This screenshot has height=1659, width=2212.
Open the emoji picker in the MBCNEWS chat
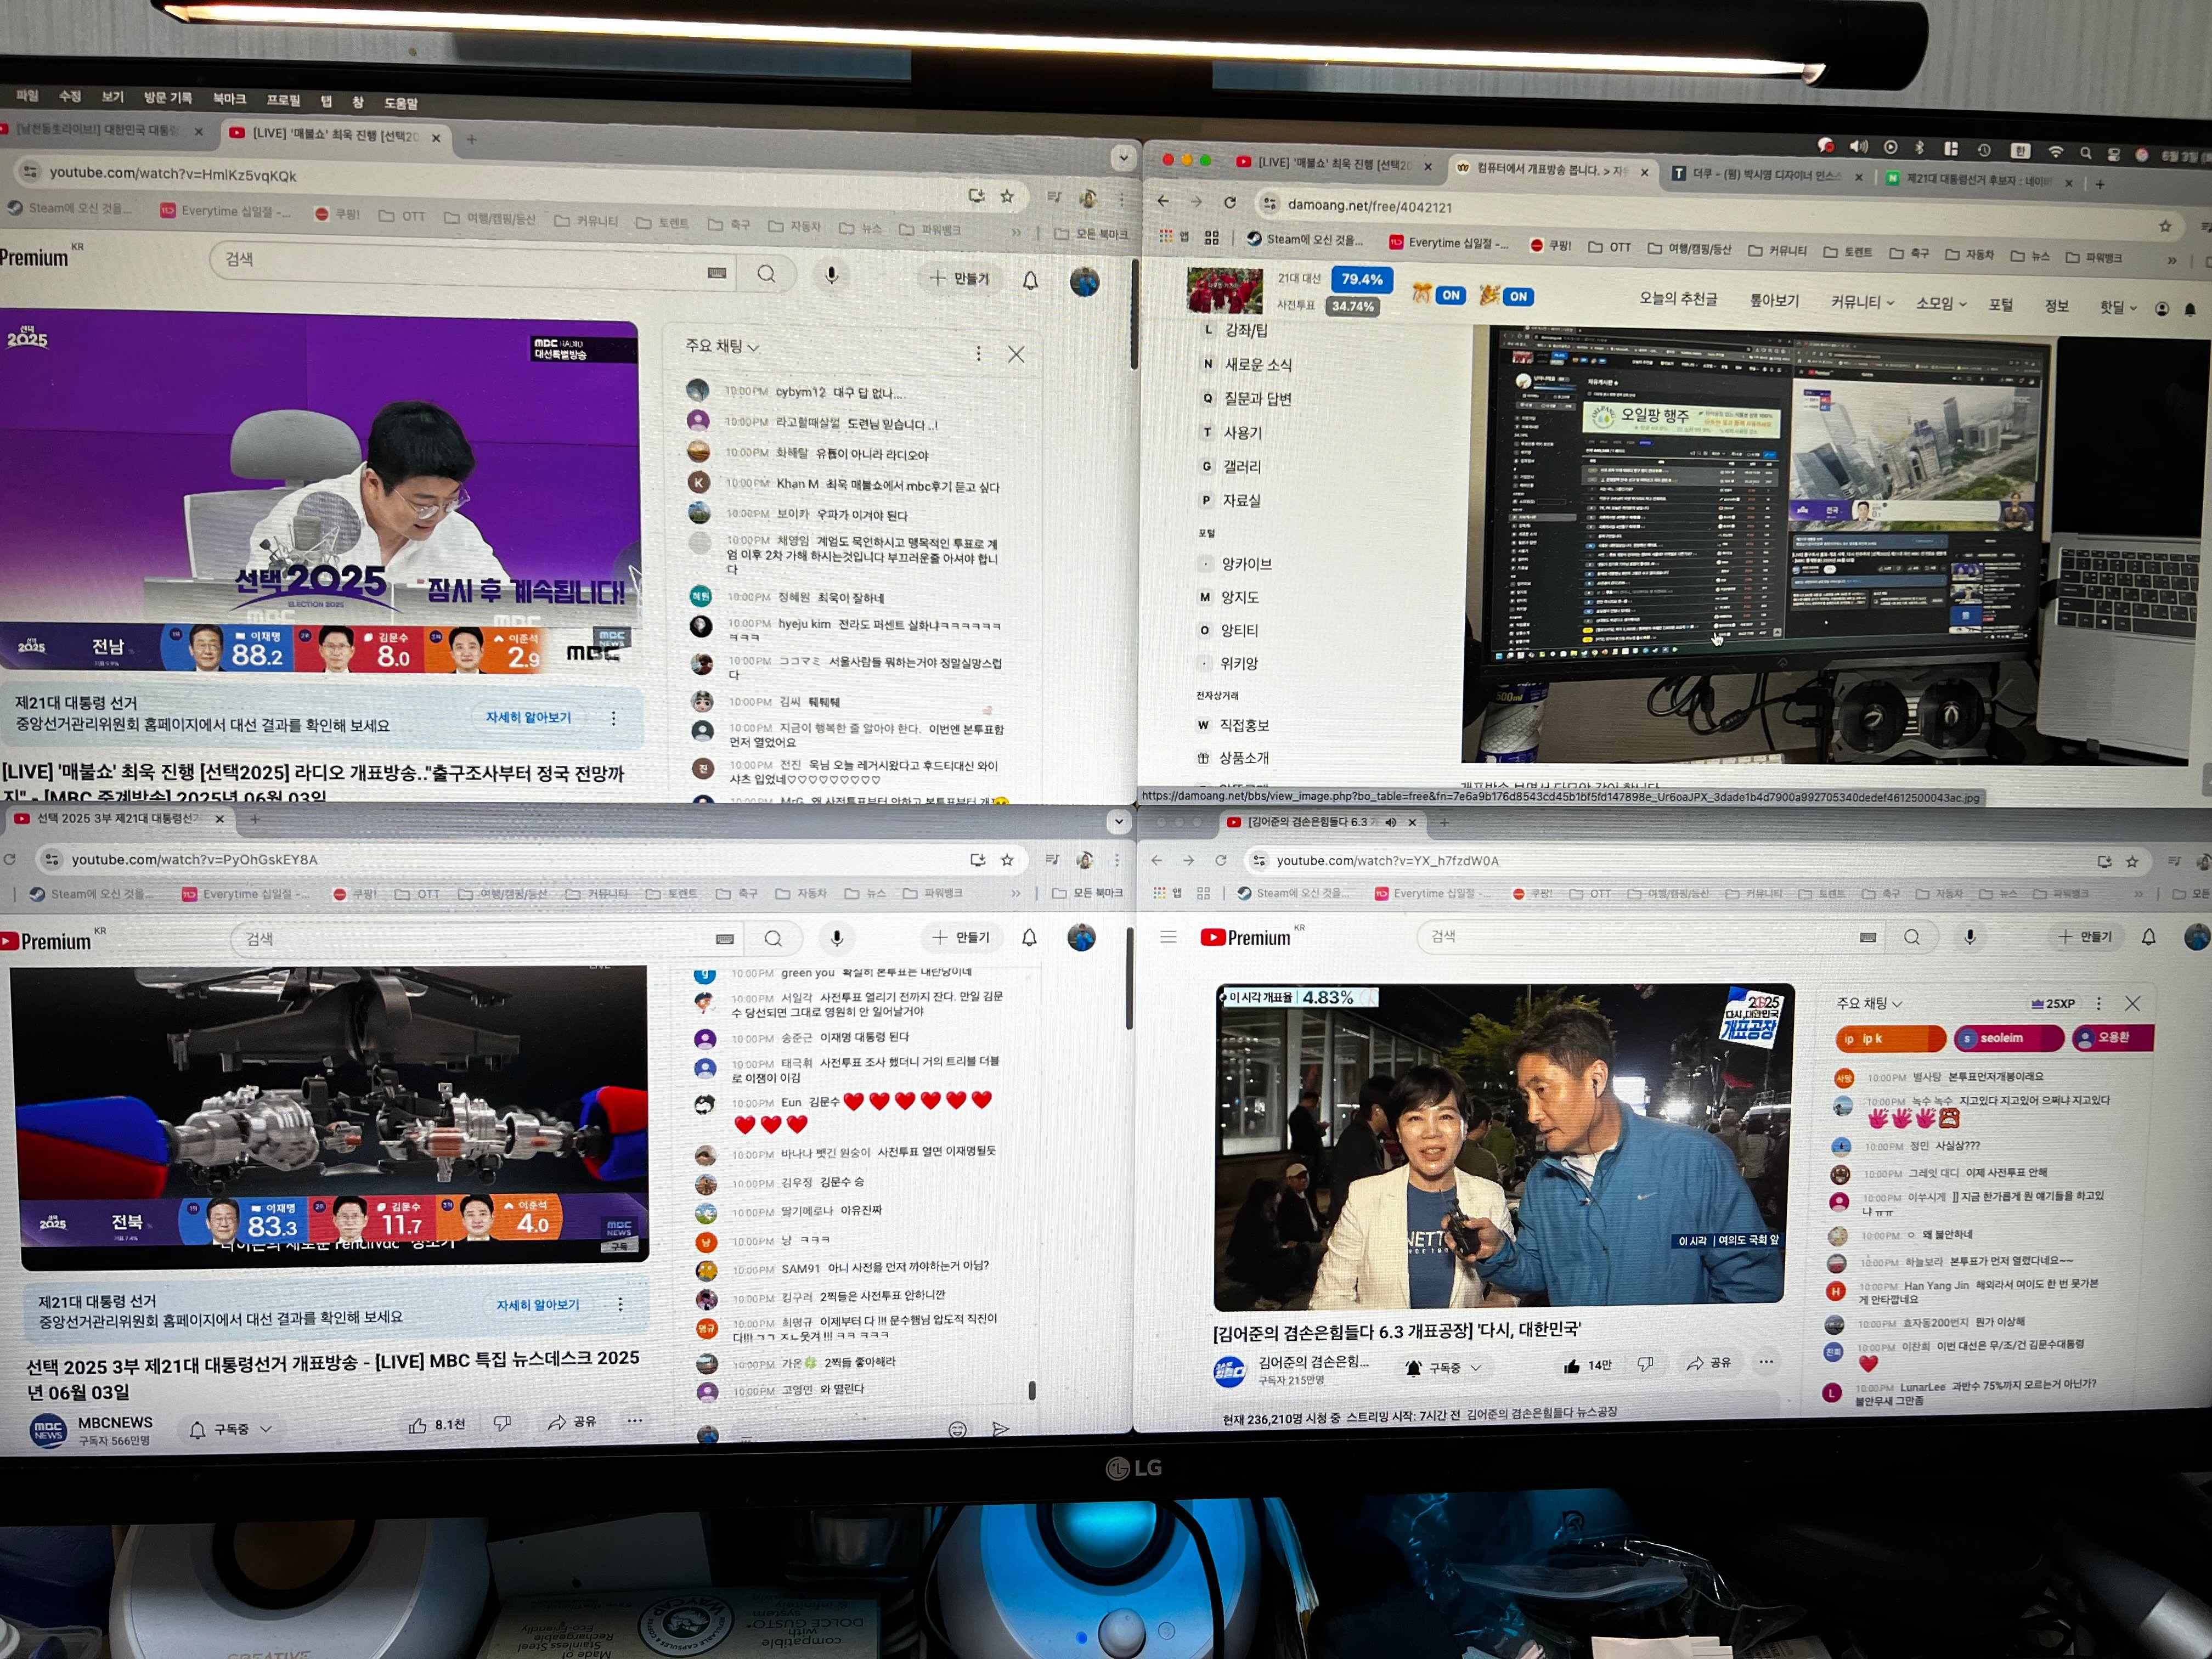957,1429
